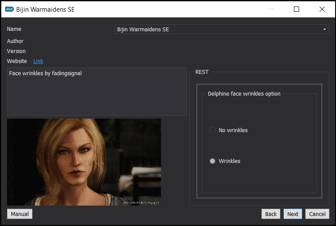Click the Manual button

click(20, 214)
